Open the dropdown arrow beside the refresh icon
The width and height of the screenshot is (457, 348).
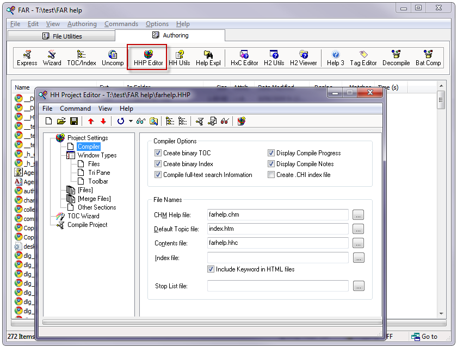(131, 121)
